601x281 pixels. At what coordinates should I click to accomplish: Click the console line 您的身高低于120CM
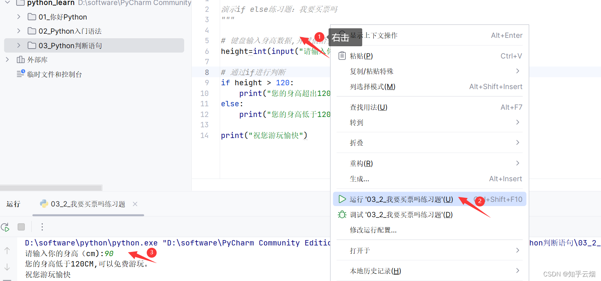tap(87, 264)
